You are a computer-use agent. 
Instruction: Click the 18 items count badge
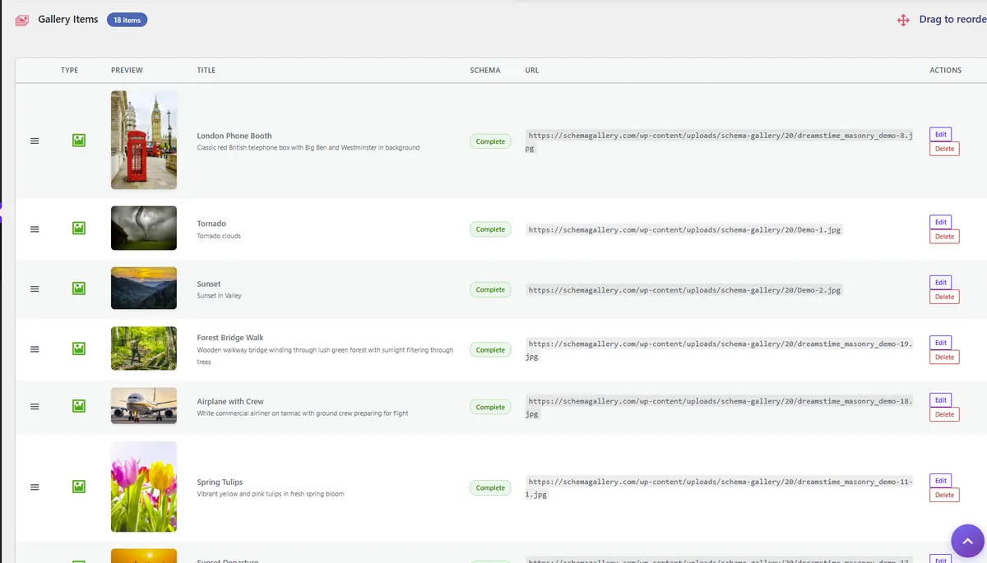coord(127,20)
